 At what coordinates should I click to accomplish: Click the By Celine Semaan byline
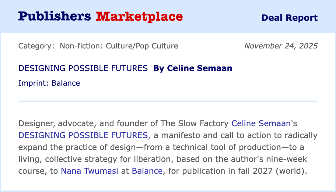click(x=193, y=68)
